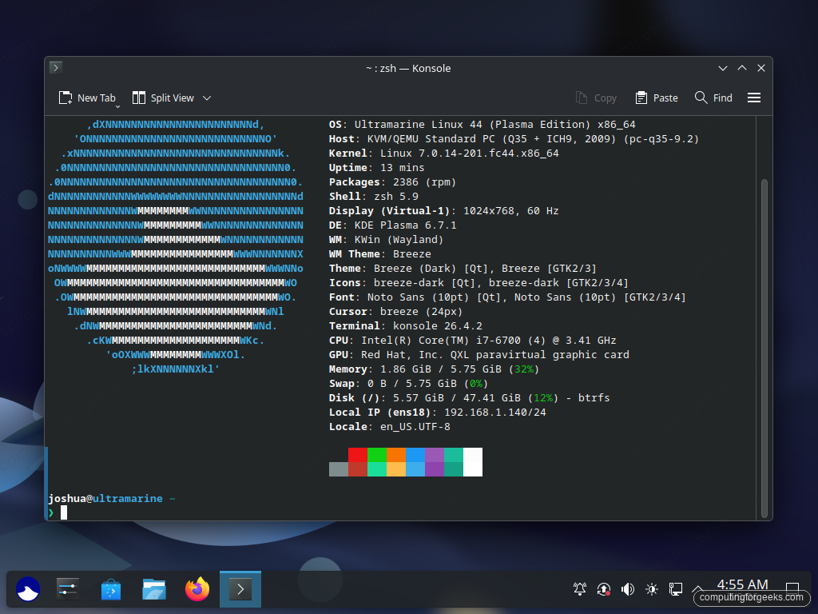Screen dimensions: 818x614
Task: Click the IP '192.168.1.140/24'
Action: (495, 413)
